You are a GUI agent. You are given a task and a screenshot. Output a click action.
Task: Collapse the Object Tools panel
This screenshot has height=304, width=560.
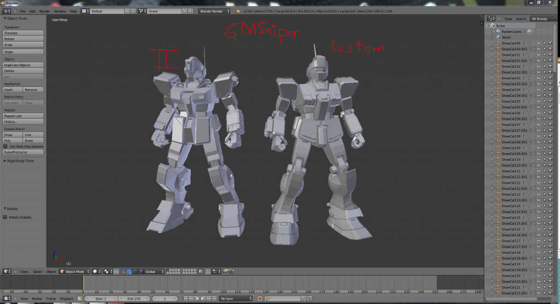coord(4,18)
